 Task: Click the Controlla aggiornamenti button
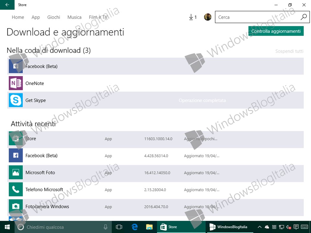276,31
